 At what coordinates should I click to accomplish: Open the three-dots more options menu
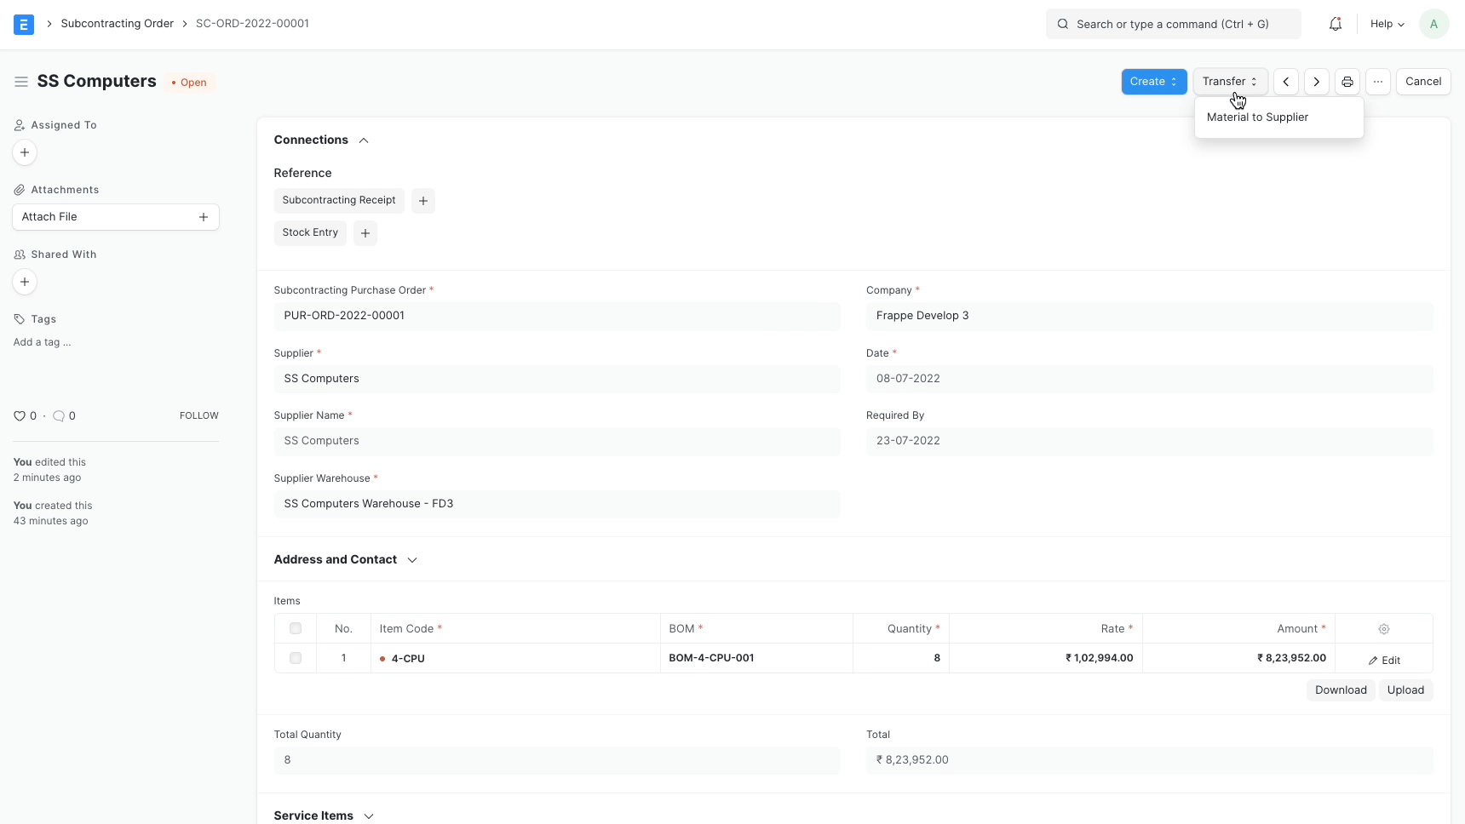click(1377, 82)
